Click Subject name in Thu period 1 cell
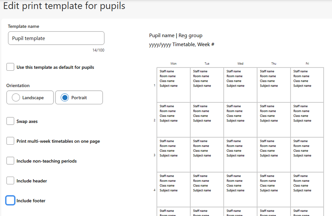 [269, 86]
